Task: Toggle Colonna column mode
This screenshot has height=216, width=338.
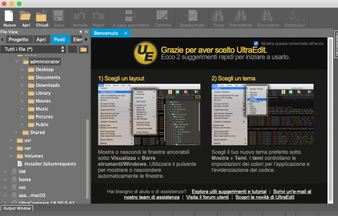Action: [162, 19]
